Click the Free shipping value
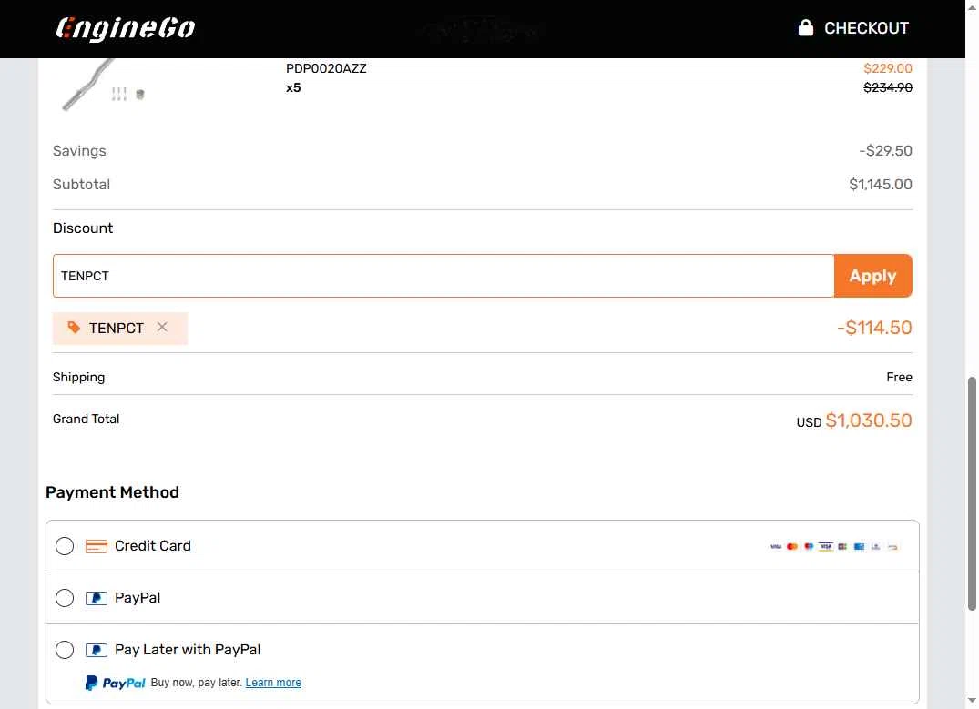979x709 pixels. (x=899, y=377)
